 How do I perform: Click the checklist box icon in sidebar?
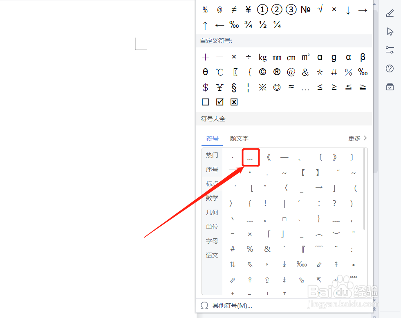coord(390,87)
